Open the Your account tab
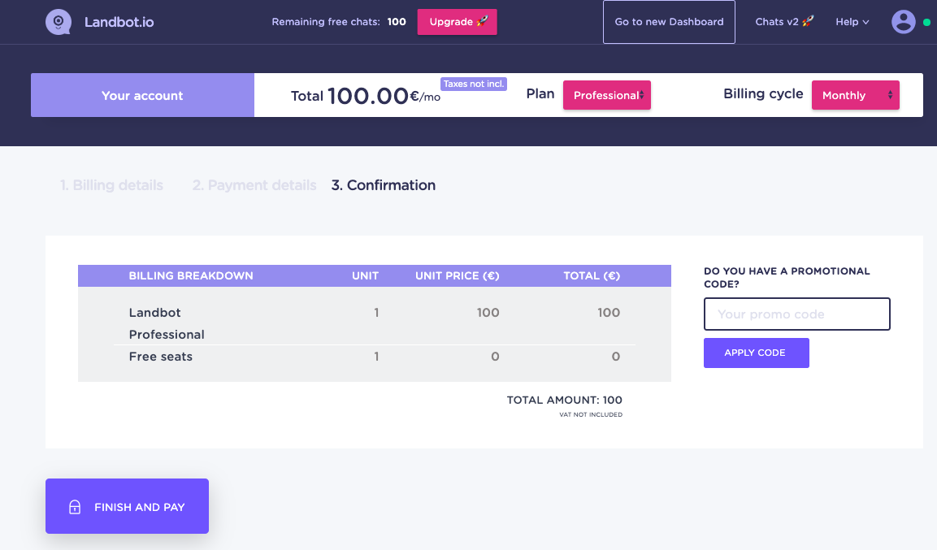Screen dimensions: 937x550 [x=142, y=95]
